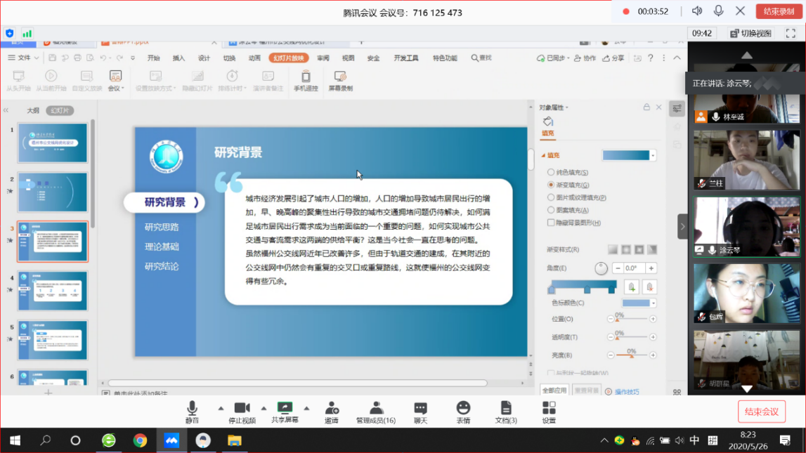Open Chrome from Windows taskbar

[140, 440]
